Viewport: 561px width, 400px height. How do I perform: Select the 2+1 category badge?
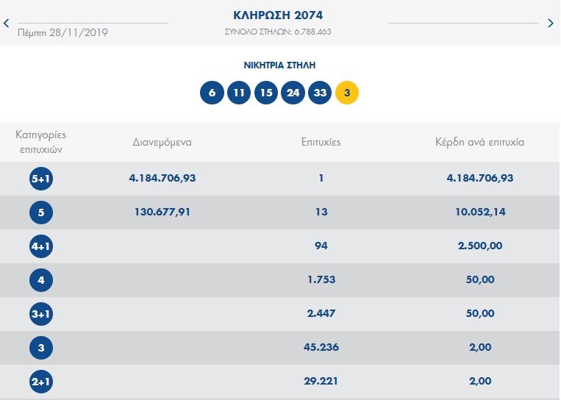pos(41,382)
